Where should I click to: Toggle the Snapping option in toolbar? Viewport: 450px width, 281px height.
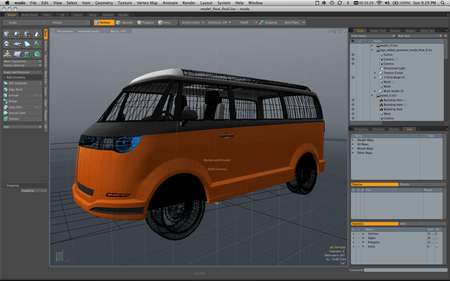268,22
